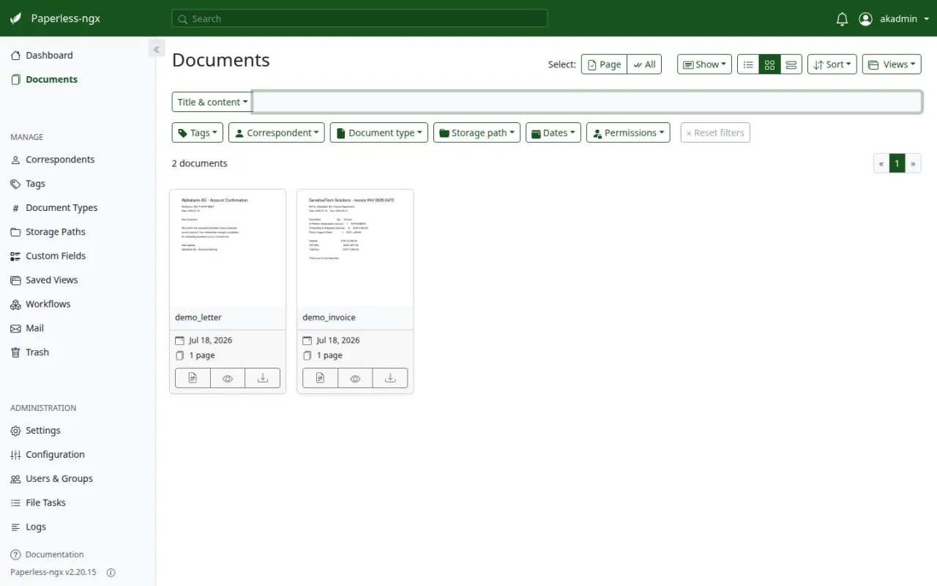Click the version info icon
Image resolution: width=937 pixels, height=586 pixels.
click(x=111, y=573)
